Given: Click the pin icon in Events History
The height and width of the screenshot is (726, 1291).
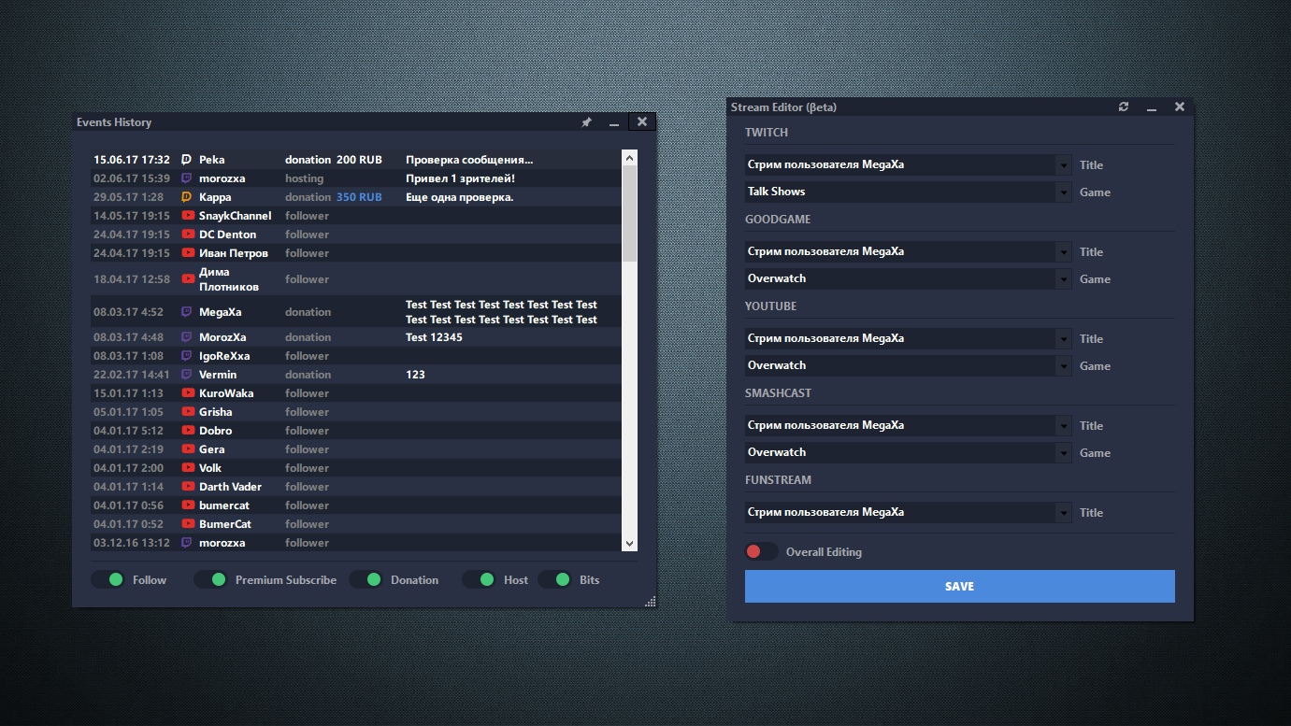Looking at the screenshot, I should tap(586, 122).
